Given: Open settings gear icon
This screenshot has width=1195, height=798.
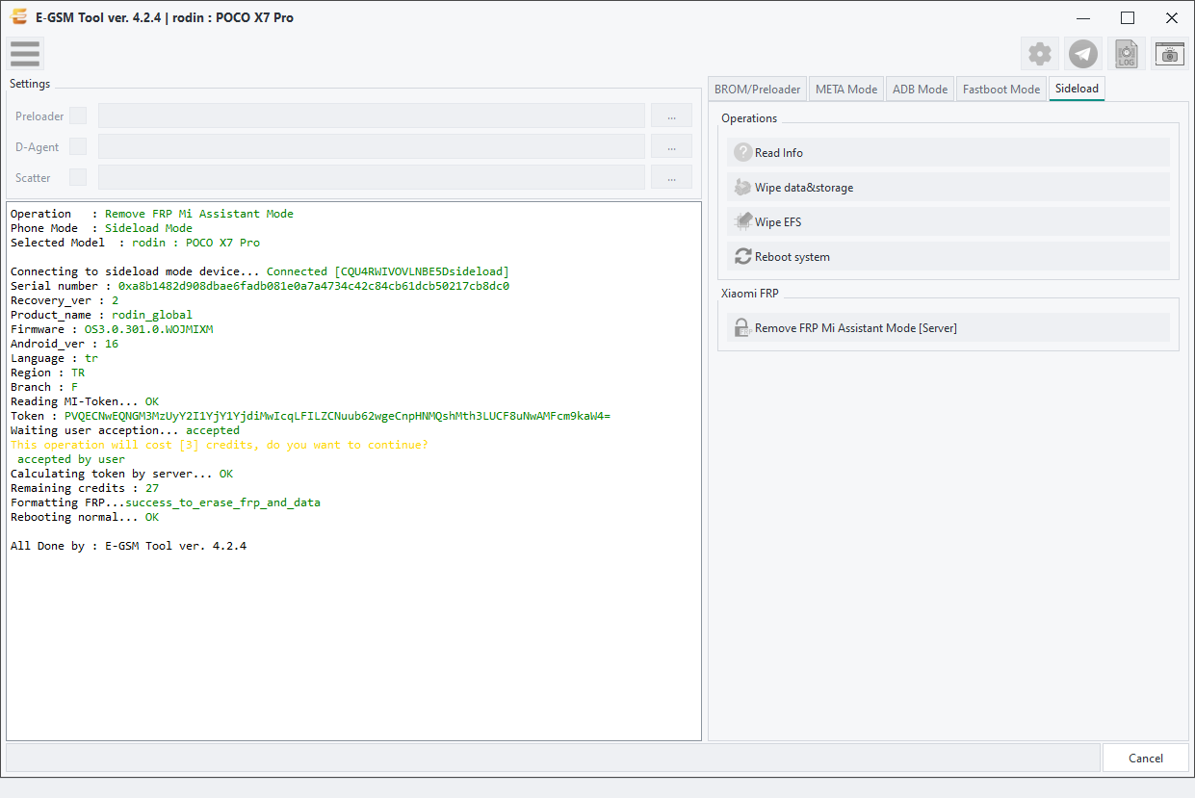Looking at the screenshot, I should 1040,54.
